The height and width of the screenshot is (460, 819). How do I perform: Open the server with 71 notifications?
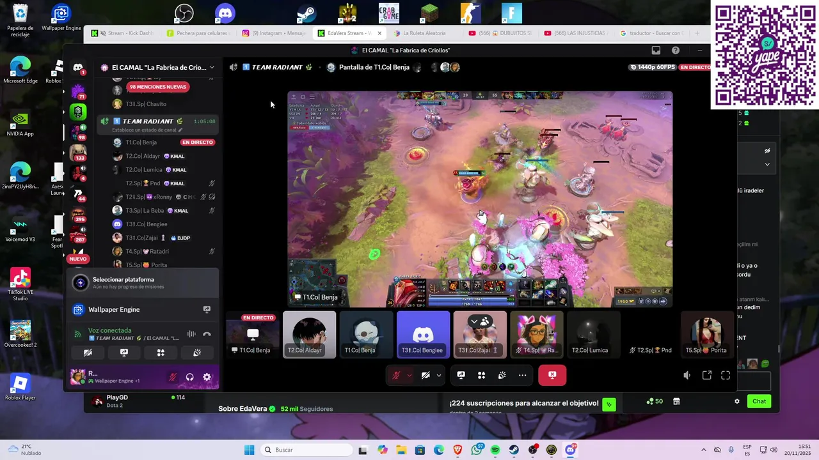(x=78, y=90)
